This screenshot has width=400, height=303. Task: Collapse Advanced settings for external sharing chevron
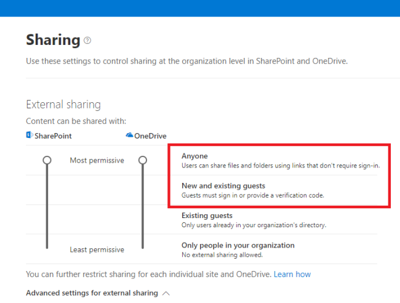pos(166,293)
